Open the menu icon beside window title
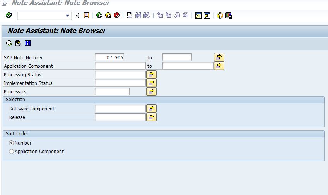 (x=4, y=3)
